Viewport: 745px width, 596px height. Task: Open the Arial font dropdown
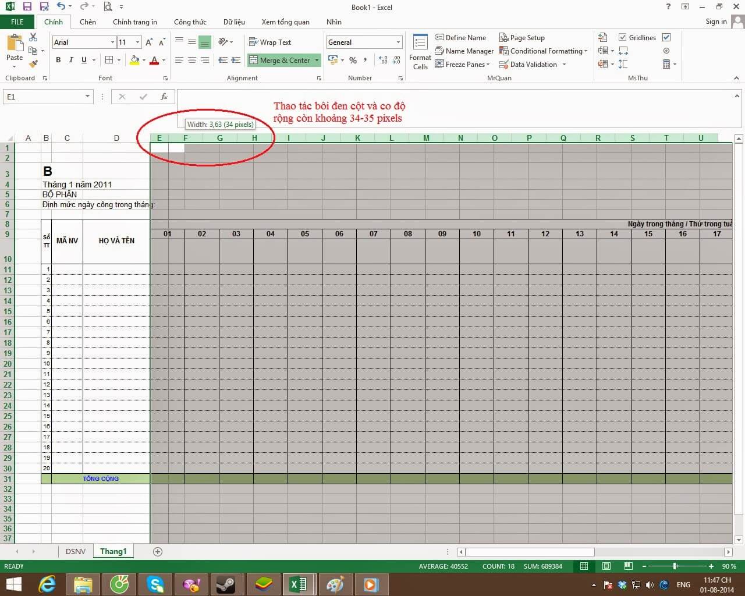point(114,42)
